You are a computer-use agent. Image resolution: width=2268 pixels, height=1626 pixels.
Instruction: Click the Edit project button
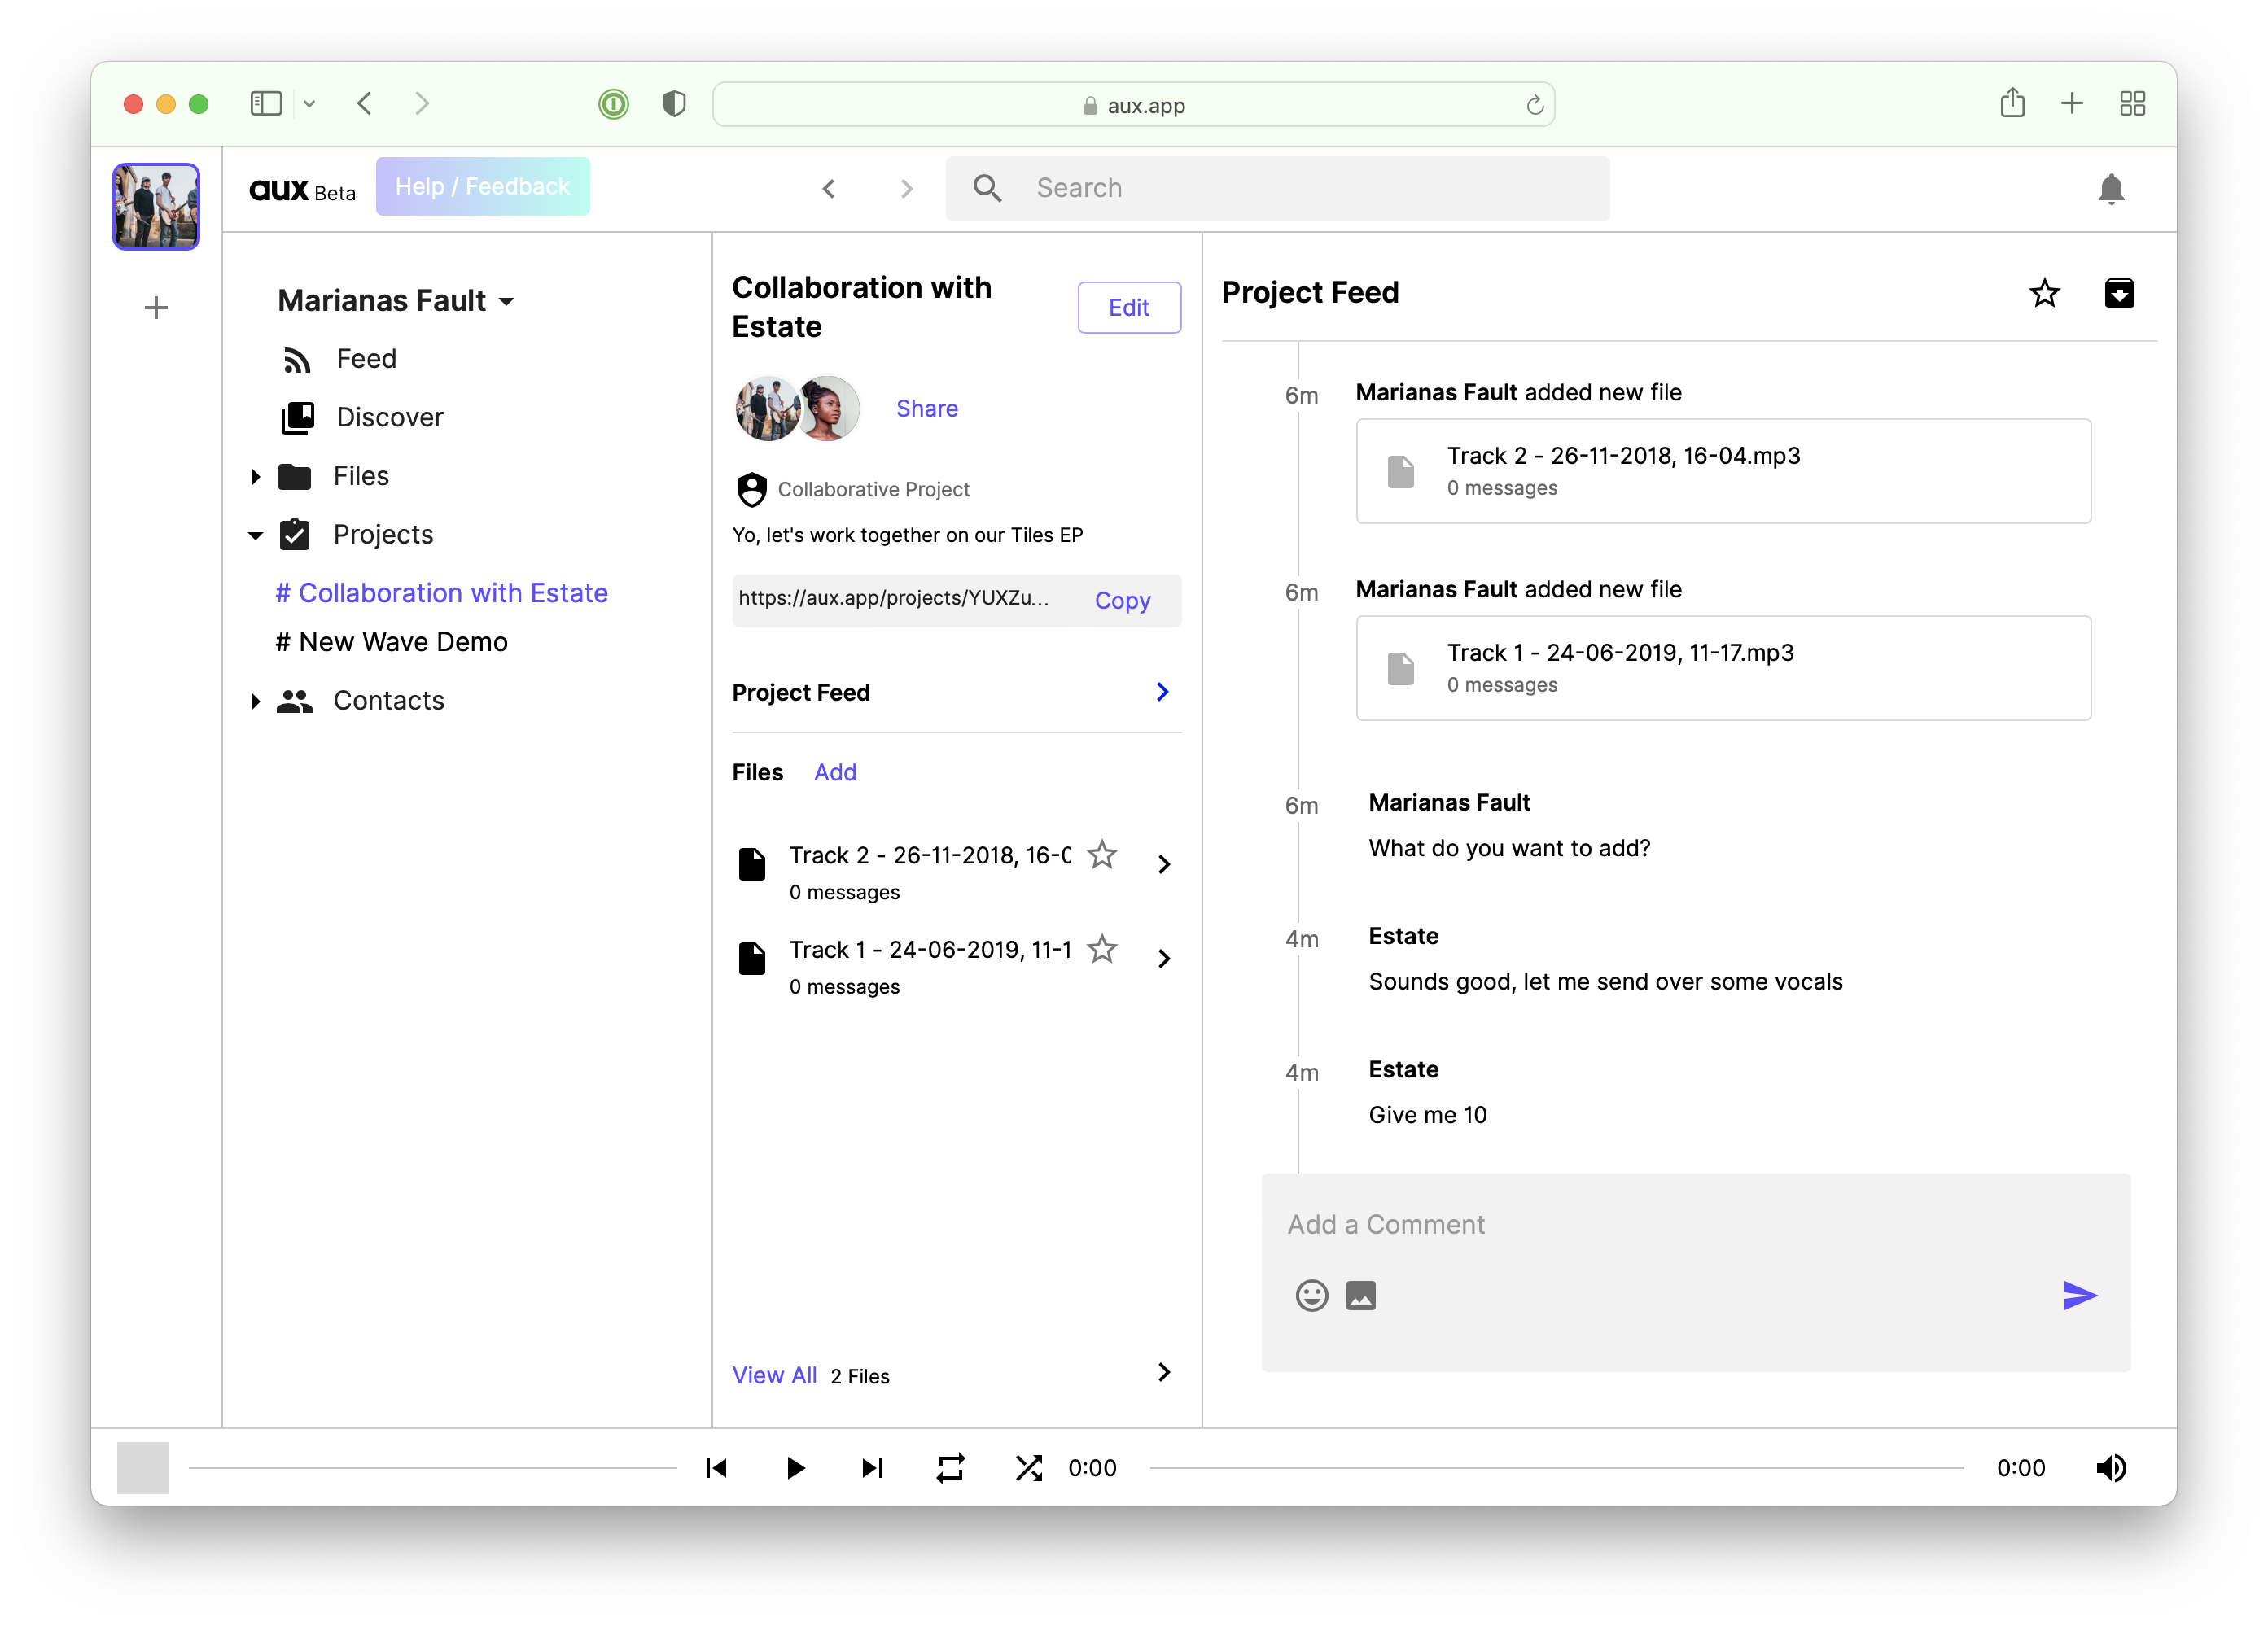pos(1128,308)
